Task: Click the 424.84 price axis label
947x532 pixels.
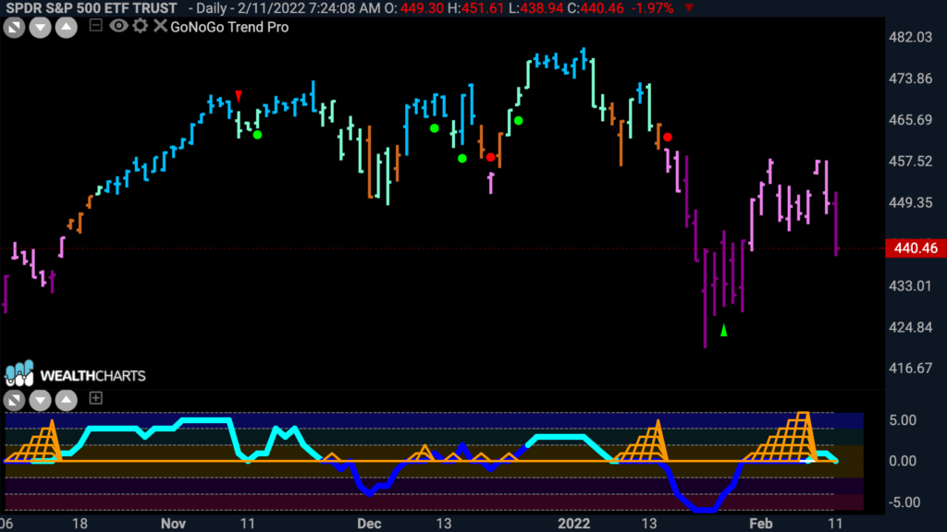Action: [910, 328]
